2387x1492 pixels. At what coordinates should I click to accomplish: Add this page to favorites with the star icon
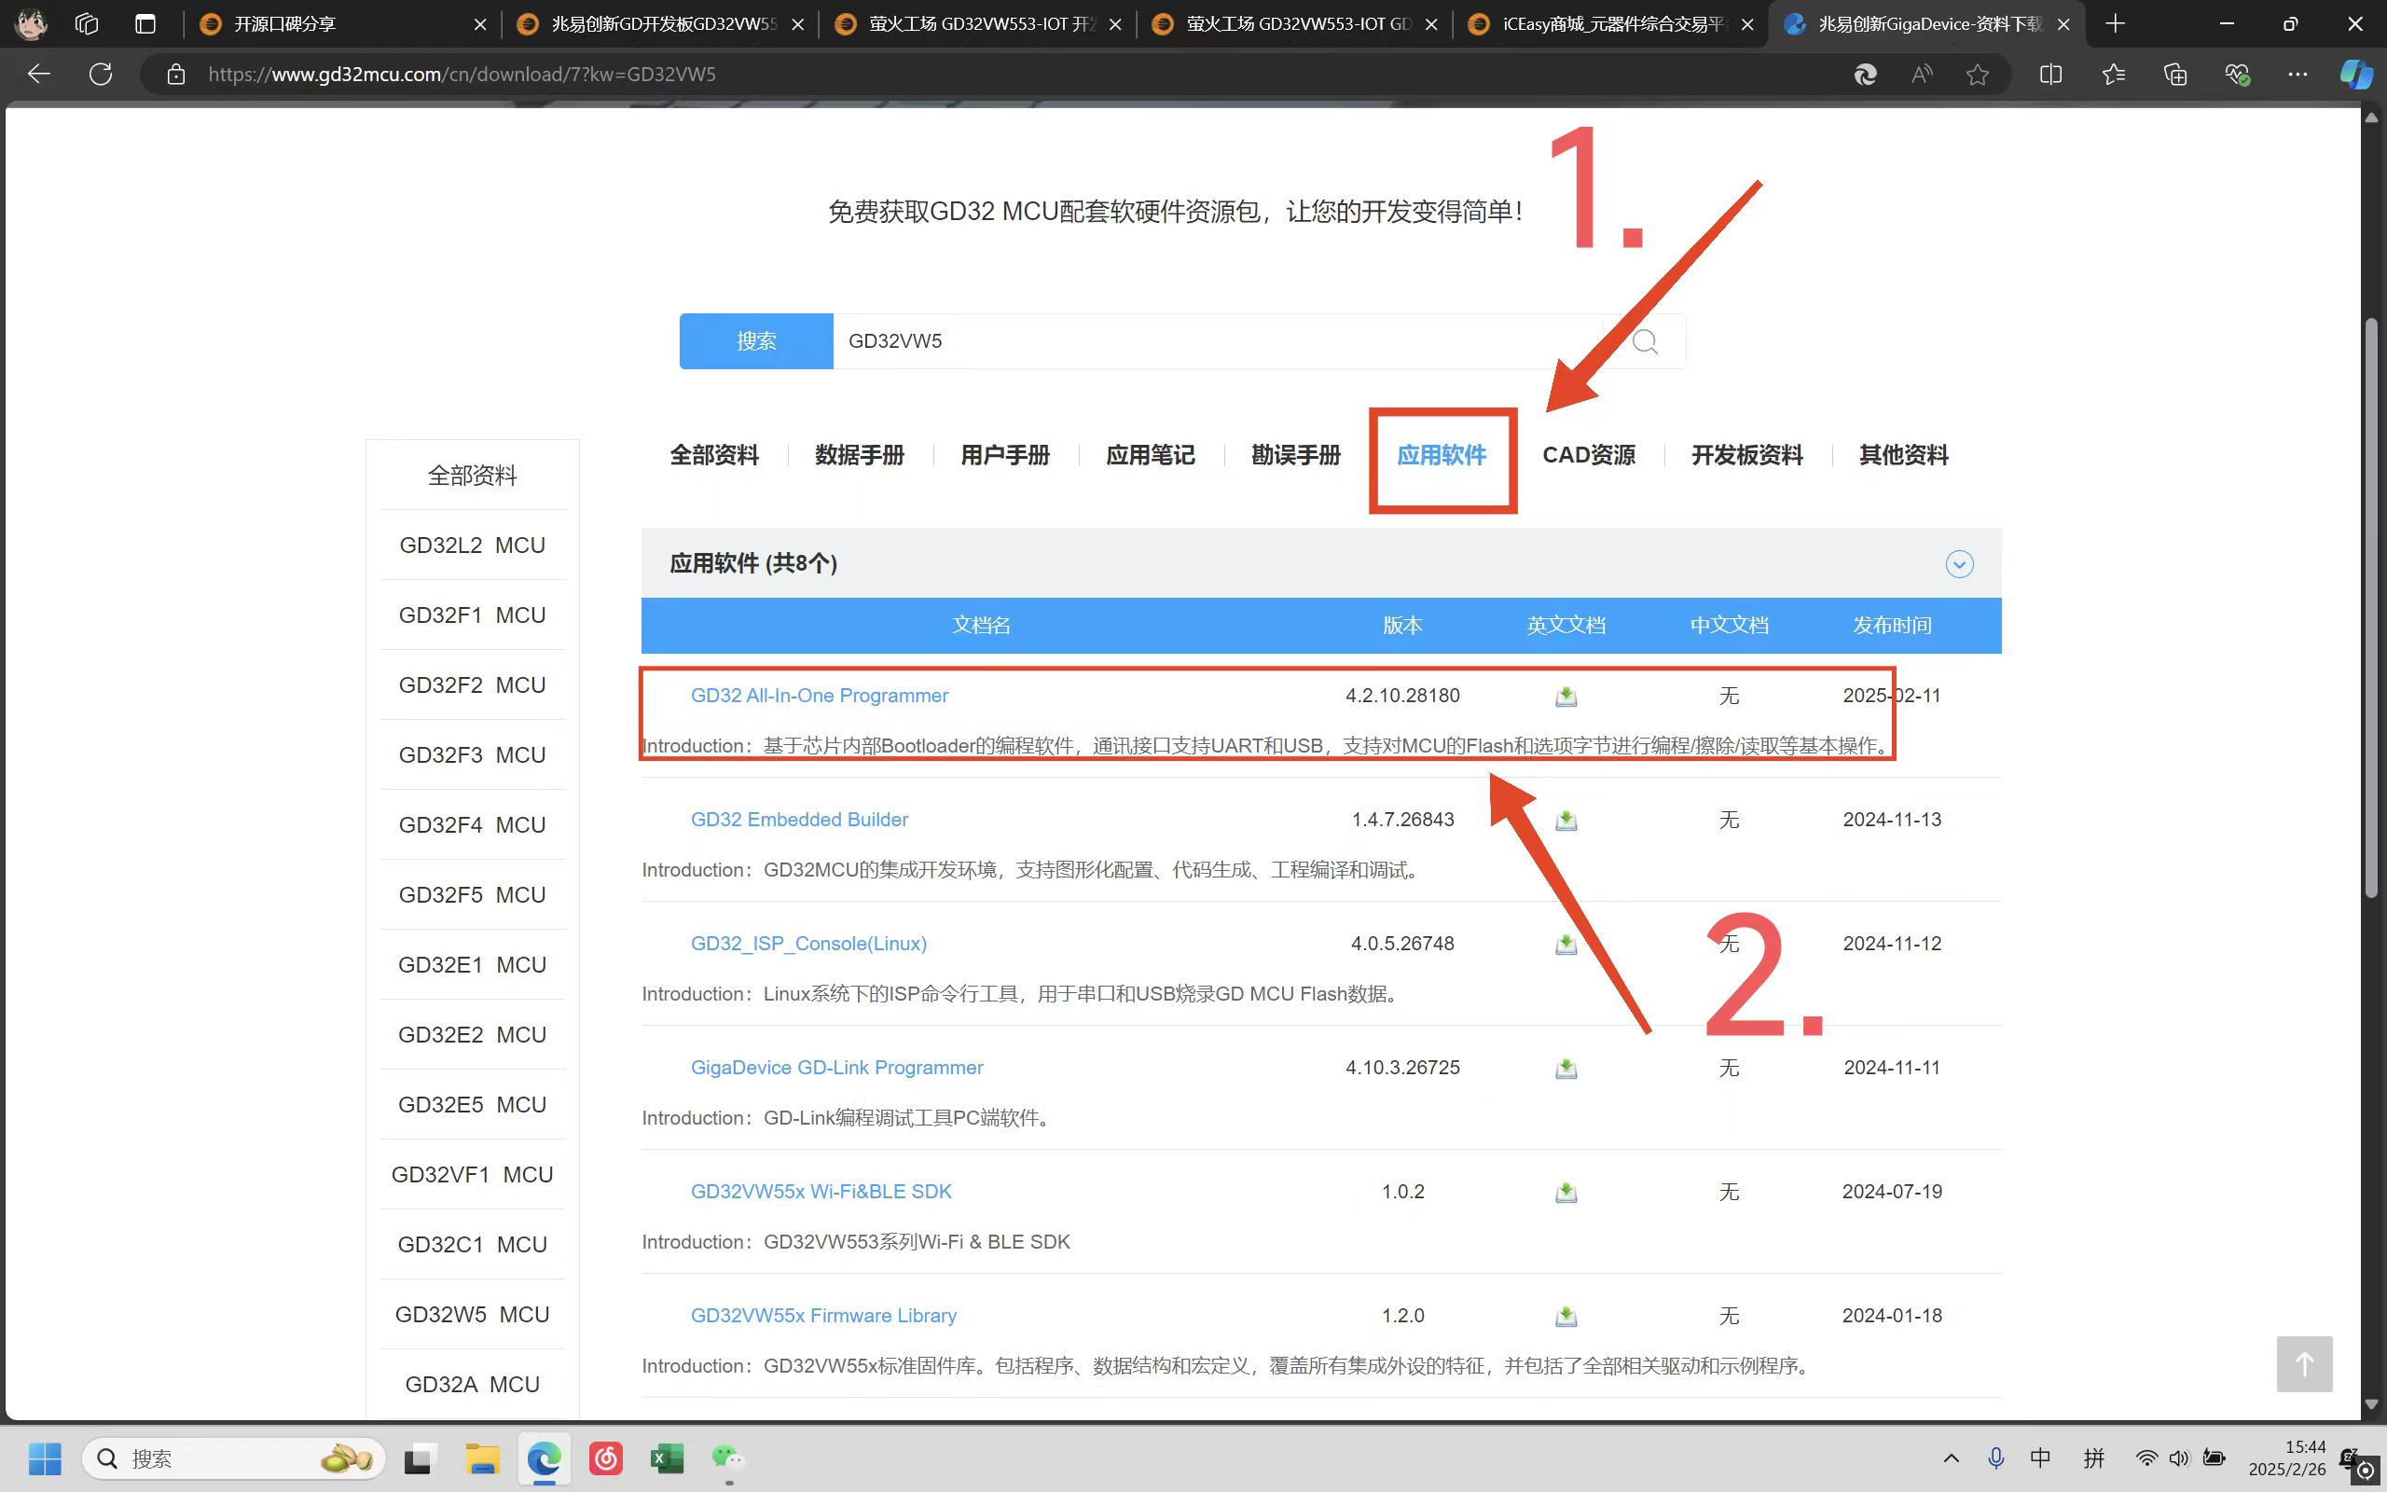[1977, 74]
